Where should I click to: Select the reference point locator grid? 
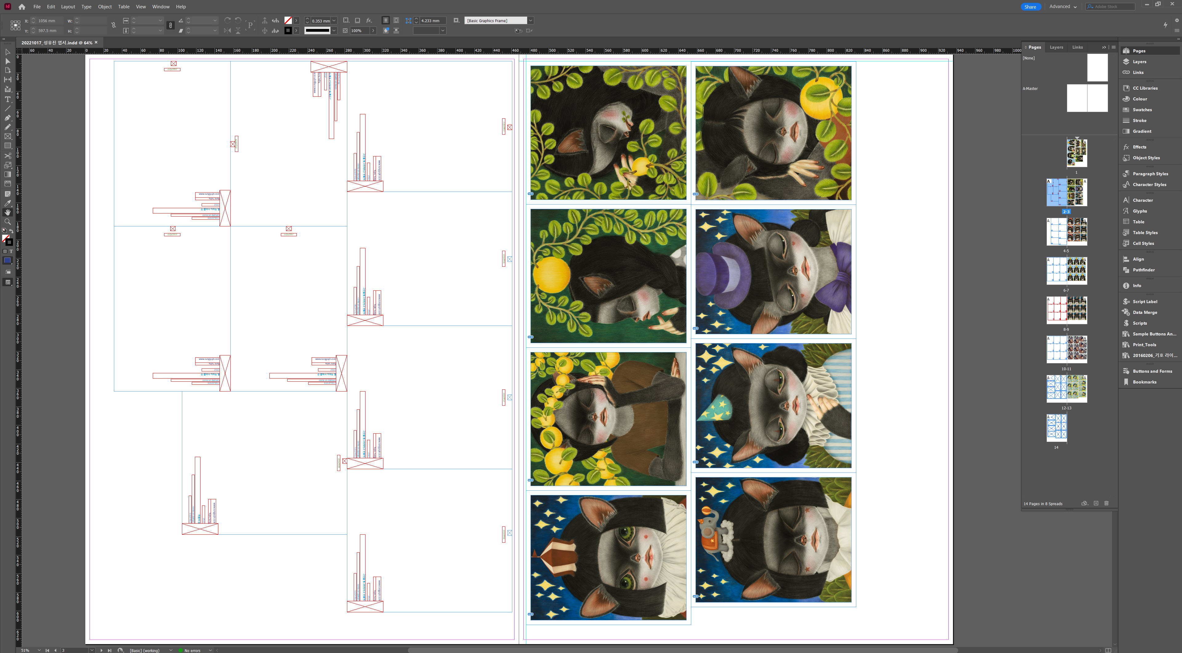coord(15,25)
